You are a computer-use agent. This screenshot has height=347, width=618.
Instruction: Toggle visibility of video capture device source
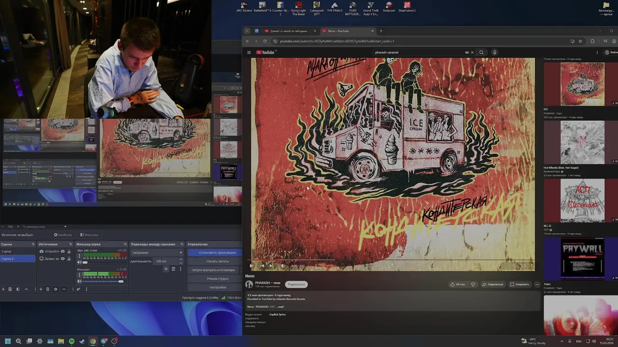coord(62,252)
